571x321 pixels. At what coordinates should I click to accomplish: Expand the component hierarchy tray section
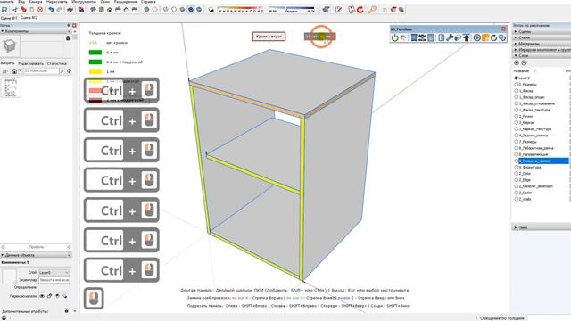542,50
